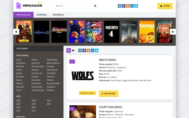The height and width of the screenshot is (118, 189).
Task: Share via VK icon above movie list
Action: coord(80,50)
